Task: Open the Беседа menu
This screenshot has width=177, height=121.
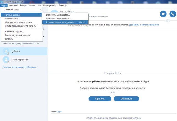Action: click(x=23, y=6)
